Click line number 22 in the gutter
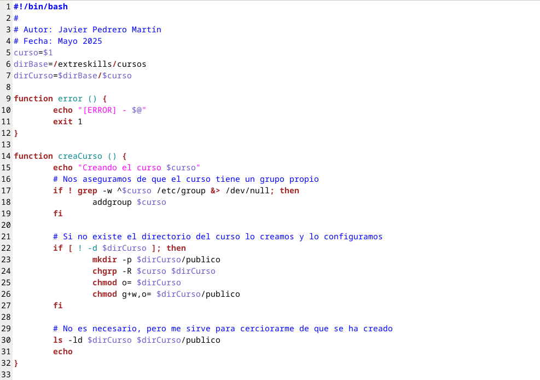This screenshot has height=380, width=540. coord(6,248)
